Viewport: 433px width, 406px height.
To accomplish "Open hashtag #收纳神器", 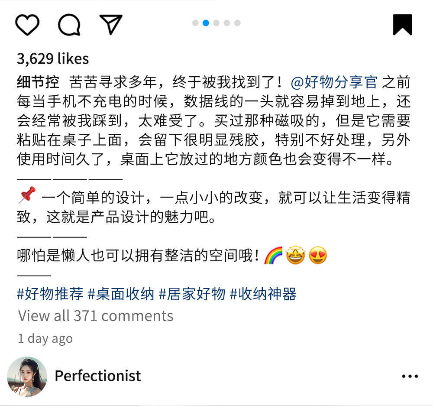I will (x=263, y=293).
